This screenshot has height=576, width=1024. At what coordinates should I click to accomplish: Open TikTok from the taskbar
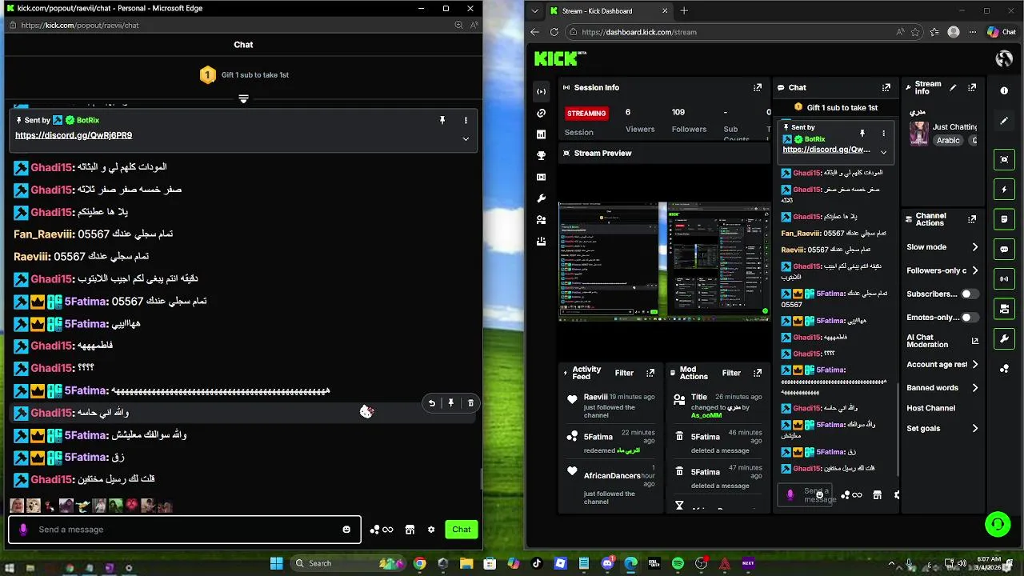pos(537,563)
